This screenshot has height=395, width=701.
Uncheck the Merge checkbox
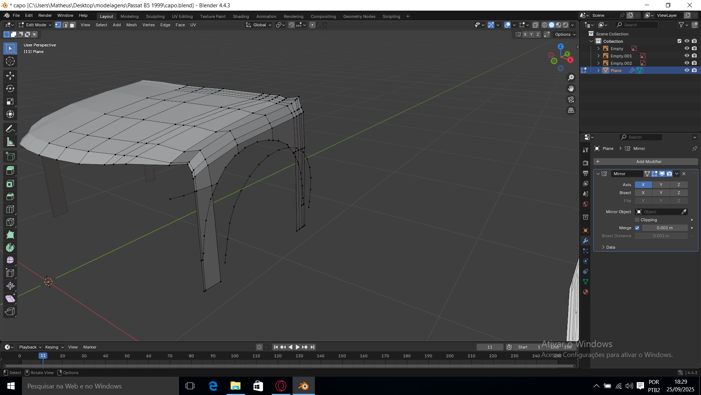tap(637, 228)
